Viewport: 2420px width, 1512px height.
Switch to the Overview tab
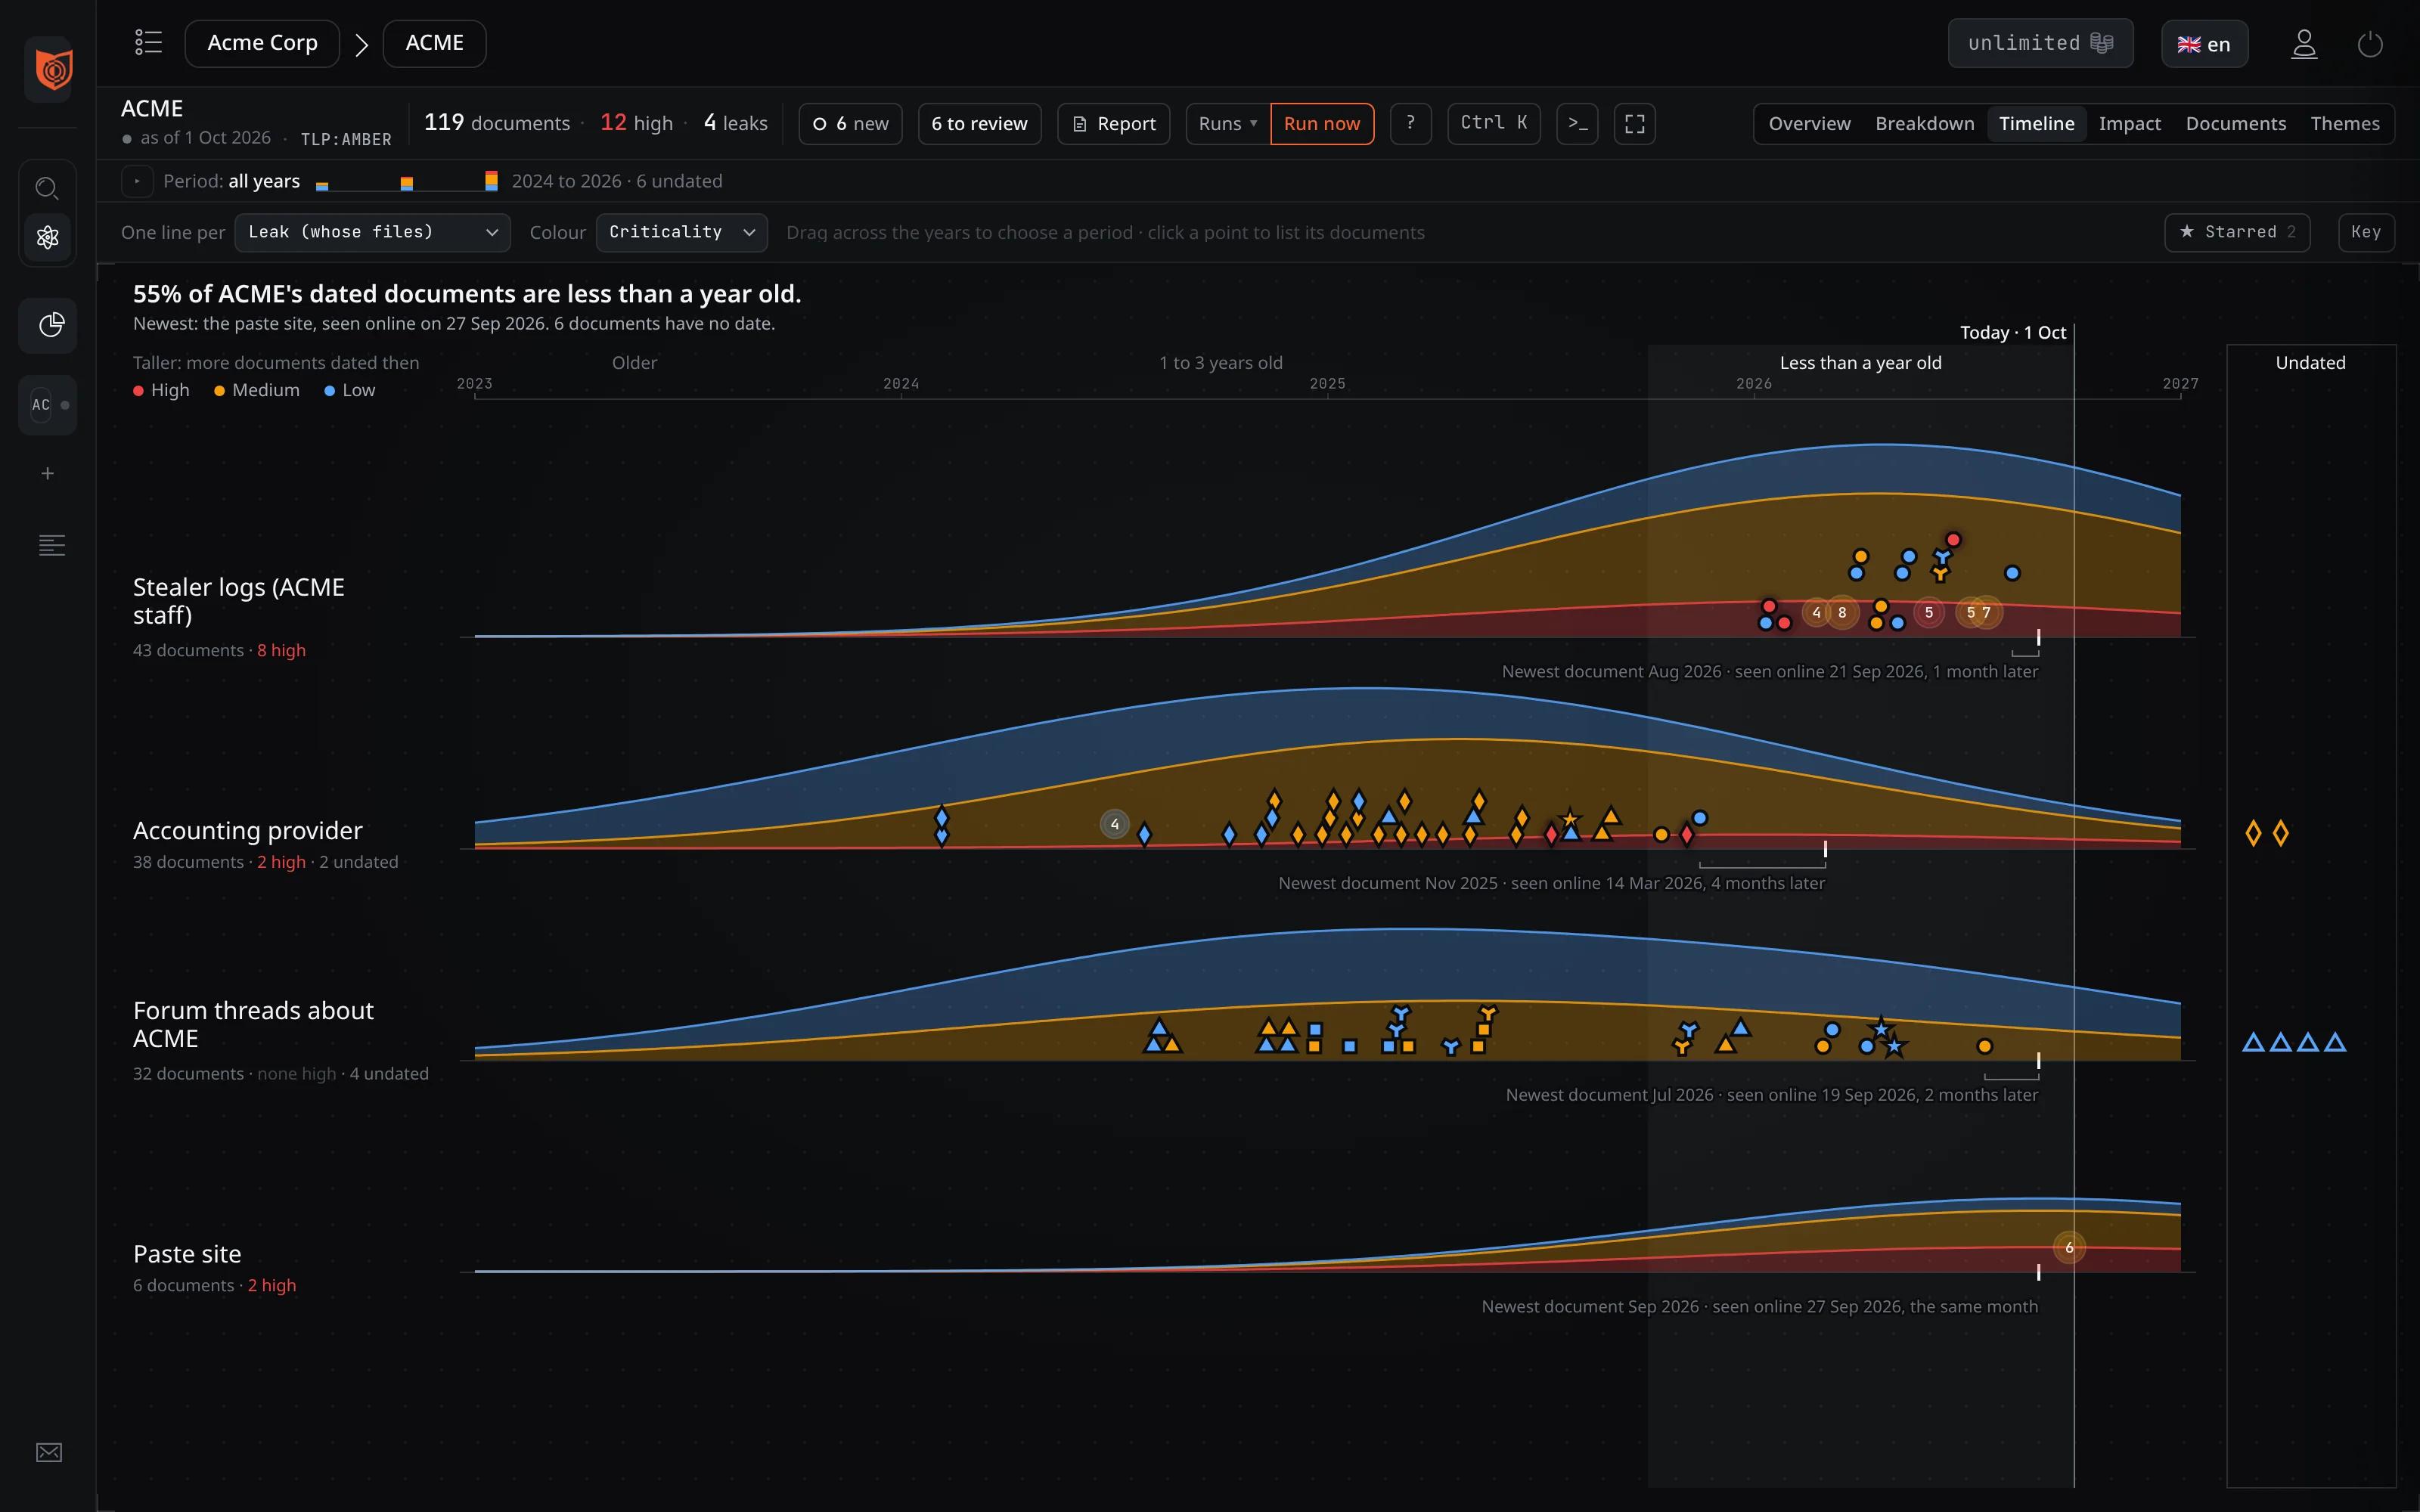[1809, 123]
